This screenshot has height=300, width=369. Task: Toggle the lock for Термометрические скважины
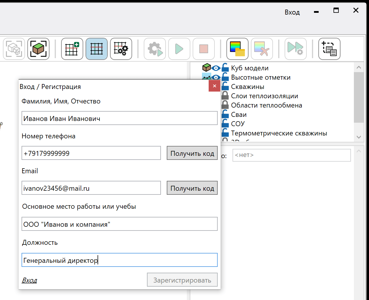[x=225, y=133]
